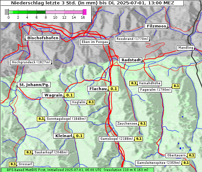Click the 0.1 value above Fageralm
Viewport: 202px width, 172px height.
coord(176,86)
